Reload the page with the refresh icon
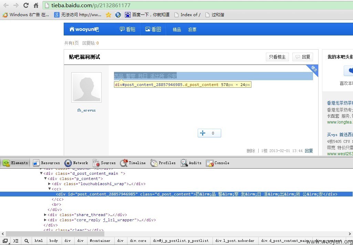 (26, 5)
